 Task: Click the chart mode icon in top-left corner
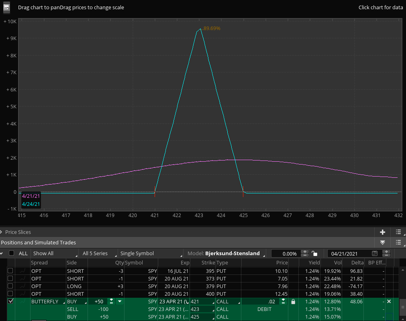(x=6, y=7)
